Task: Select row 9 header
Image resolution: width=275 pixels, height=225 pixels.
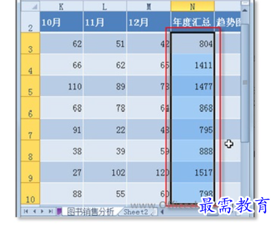Action: coord(31,172)
